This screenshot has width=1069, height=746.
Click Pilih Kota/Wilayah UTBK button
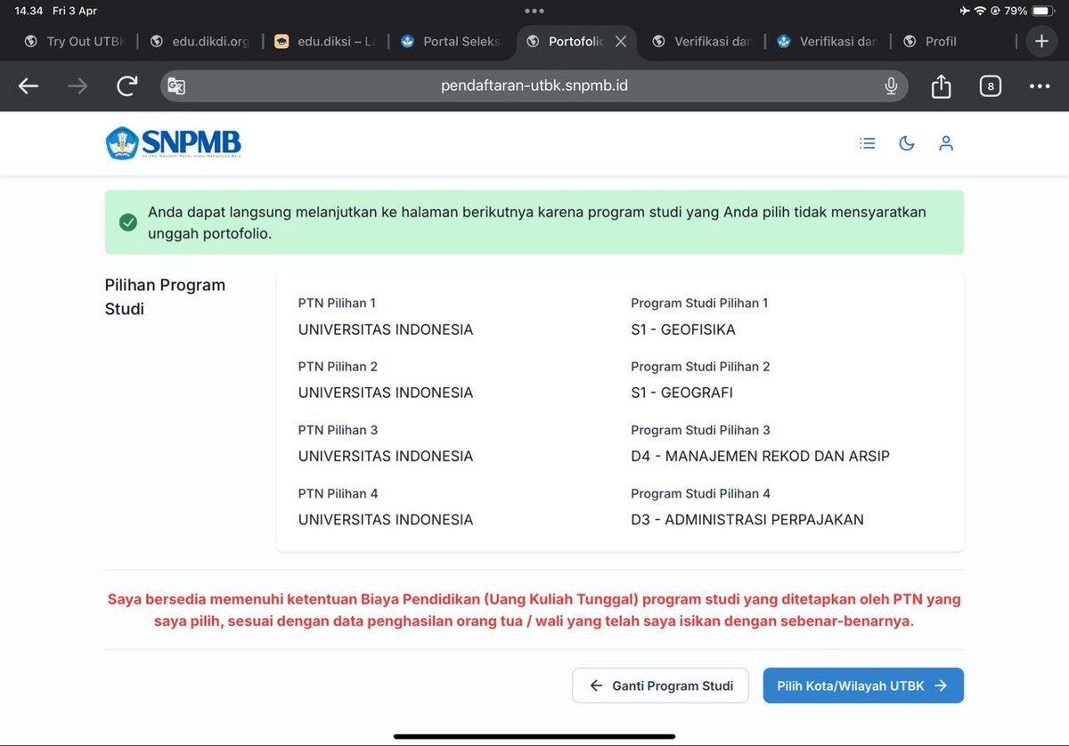pos(863,685)
